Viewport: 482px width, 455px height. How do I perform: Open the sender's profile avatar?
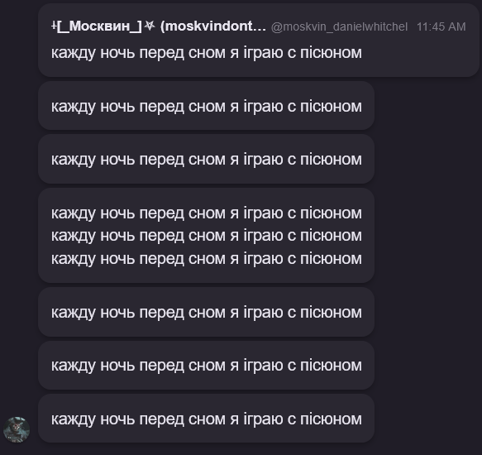click(17, 429)
